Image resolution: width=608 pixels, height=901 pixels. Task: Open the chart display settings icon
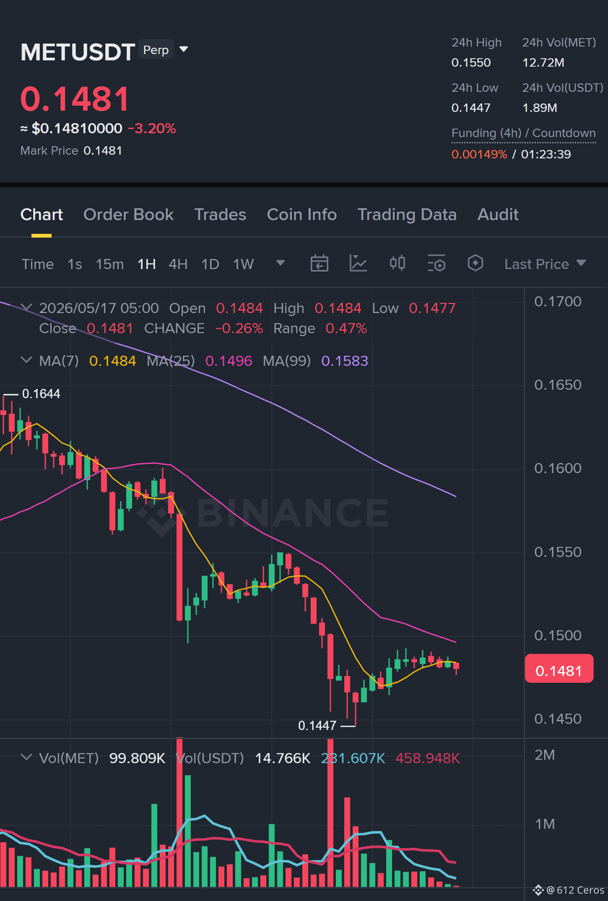pos(437,264)
